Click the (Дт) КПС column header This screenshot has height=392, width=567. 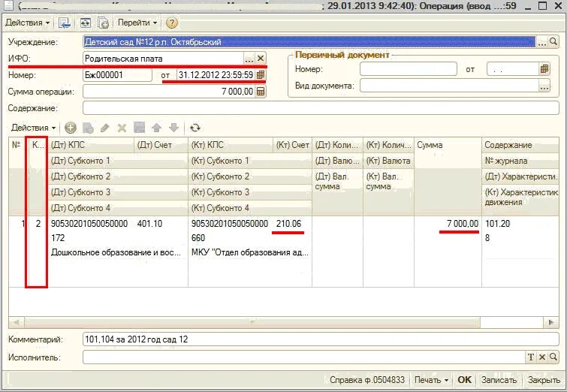91,145
